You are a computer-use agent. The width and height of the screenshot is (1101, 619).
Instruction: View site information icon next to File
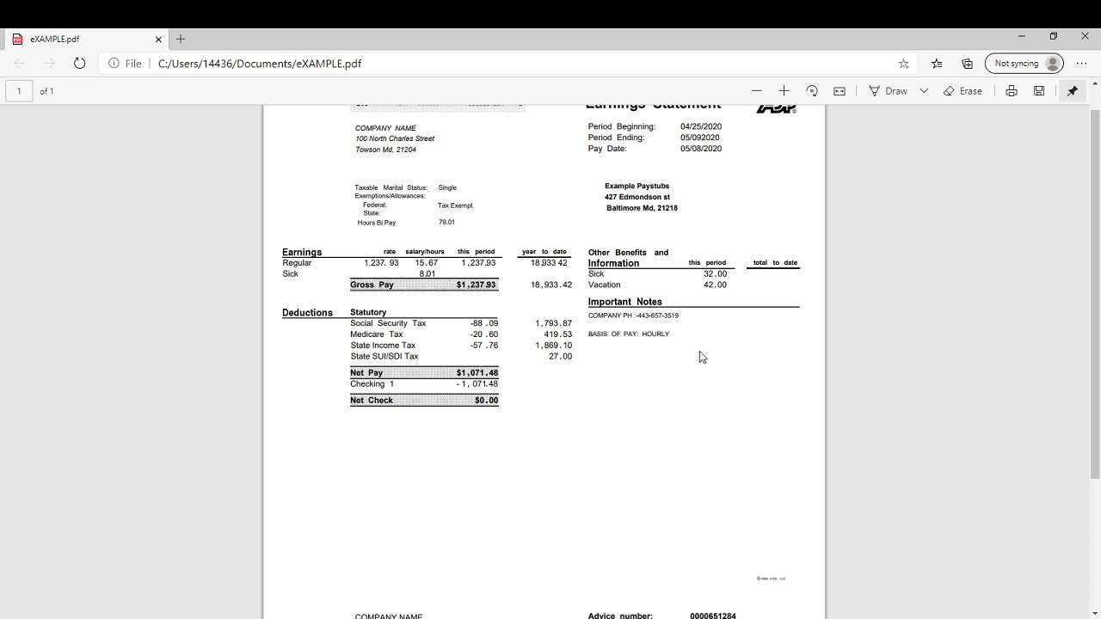click(114, 64)
